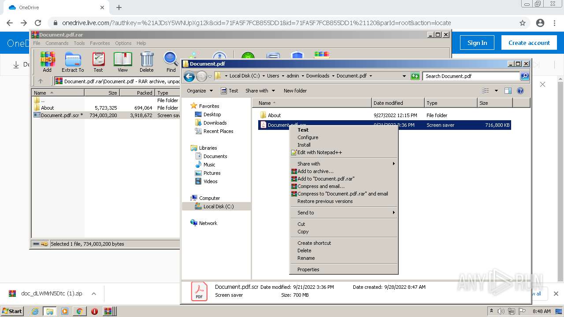Expand Share with submenu in context menu

(x=344, y=164)
